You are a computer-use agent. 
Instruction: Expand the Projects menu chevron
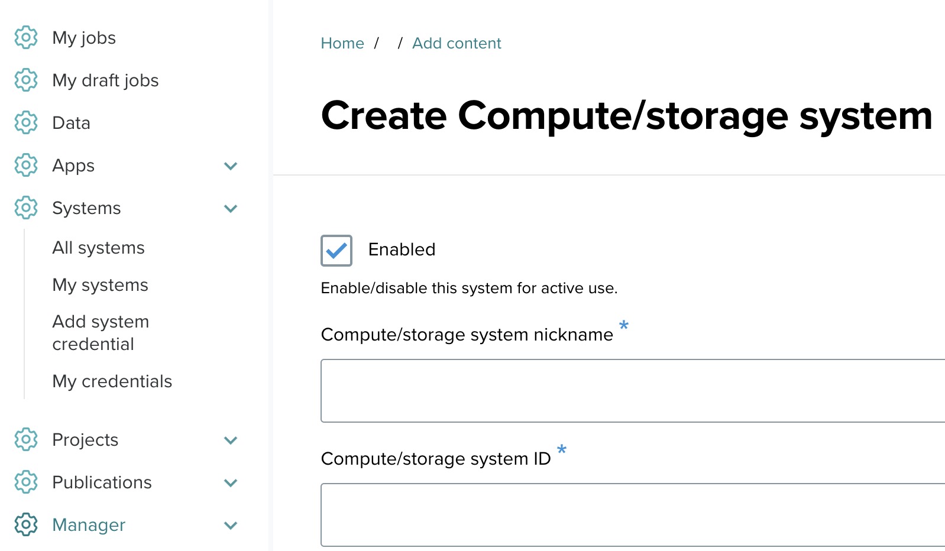tap(231, 440)
